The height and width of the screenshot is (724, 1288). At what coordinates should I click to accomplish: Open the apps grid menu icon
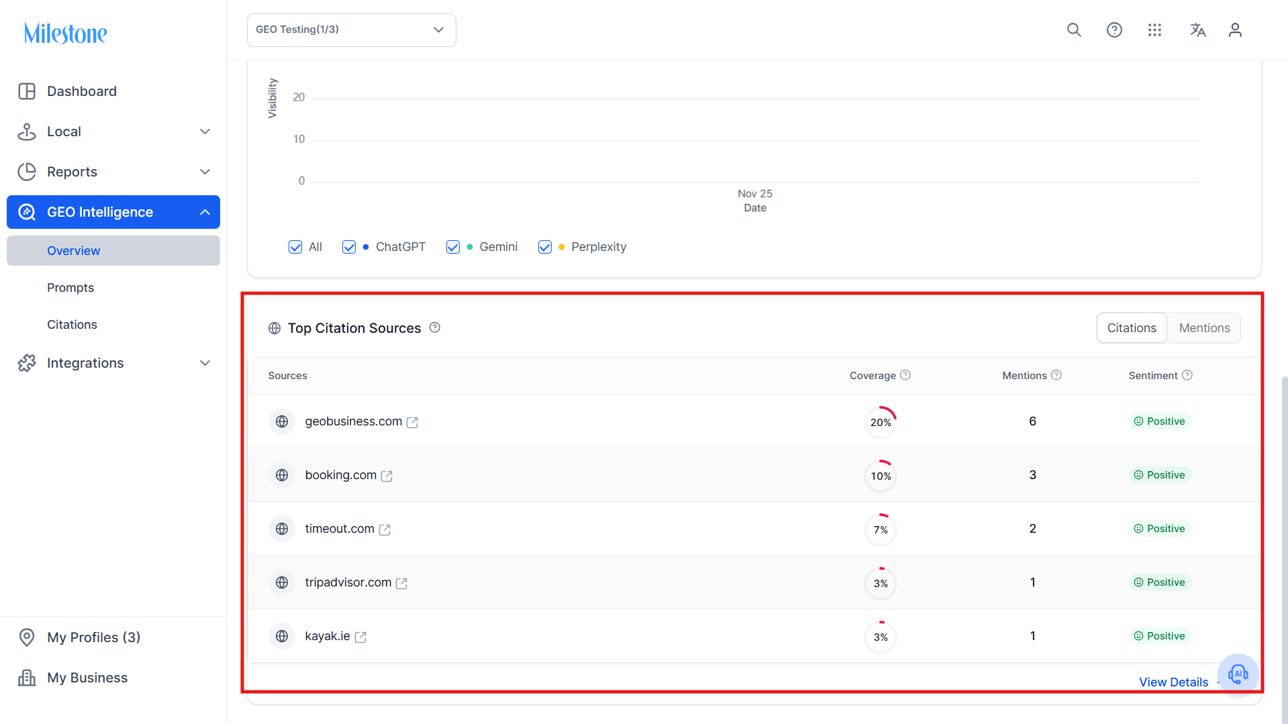coord(1154,30)
